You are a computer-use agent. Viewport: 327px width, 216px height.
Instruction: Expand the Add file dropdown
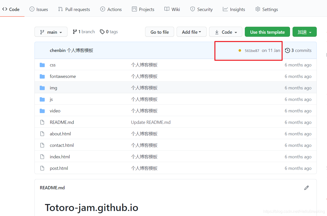pos(192,32)
